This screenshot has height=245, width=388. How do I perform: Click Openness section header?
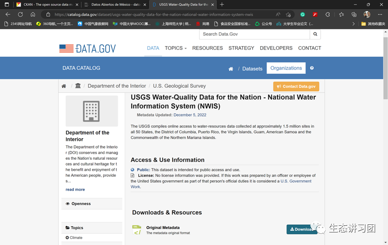click(92, 204)
